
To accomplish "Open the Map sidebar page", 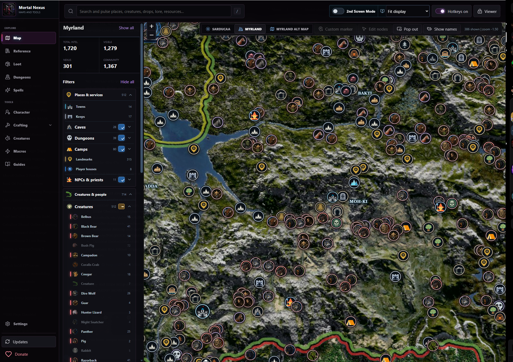I will click(29, 38).
